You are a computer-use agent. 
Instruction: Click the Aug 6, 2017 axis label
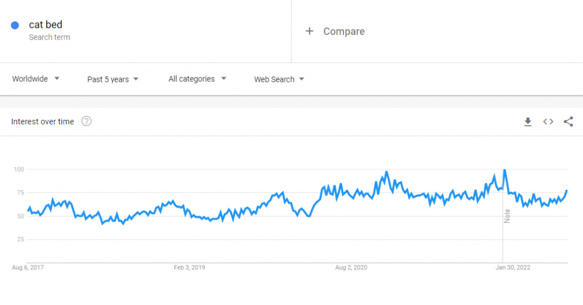coord(27,267)
